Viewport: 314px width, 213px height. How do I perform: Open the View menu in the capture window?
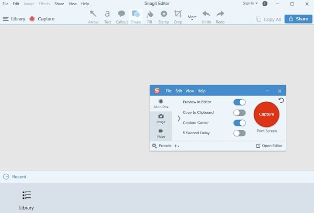click(189, 91)
